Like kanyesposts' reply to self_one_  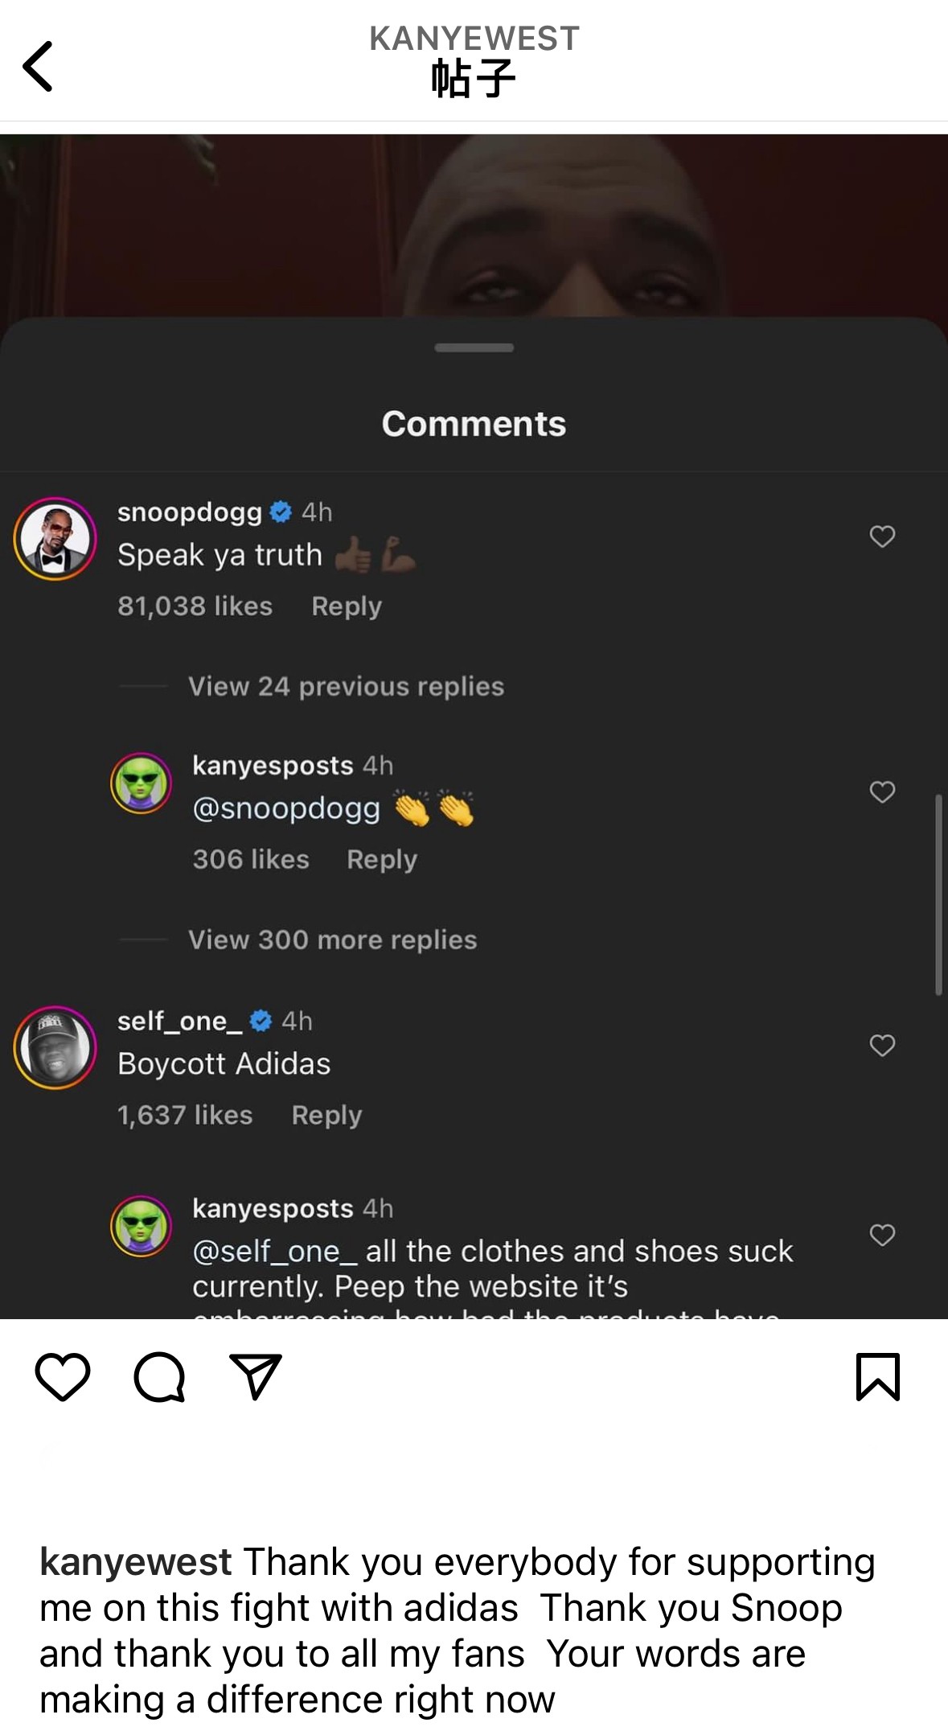pyautogui.click(x=882, y=1235)
